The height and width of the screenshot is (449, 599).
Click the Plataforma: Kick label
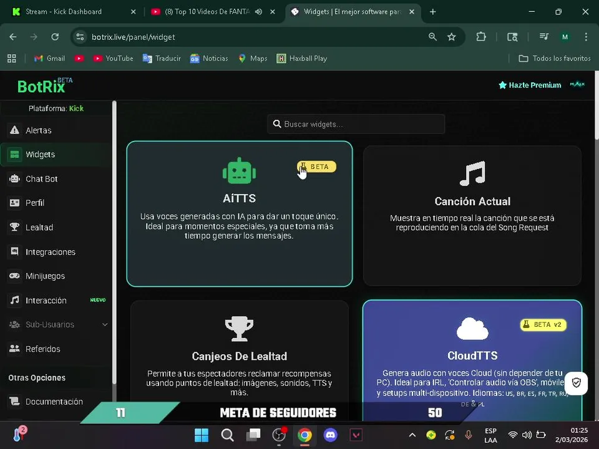pyautogui.click(x=56, y=109)
